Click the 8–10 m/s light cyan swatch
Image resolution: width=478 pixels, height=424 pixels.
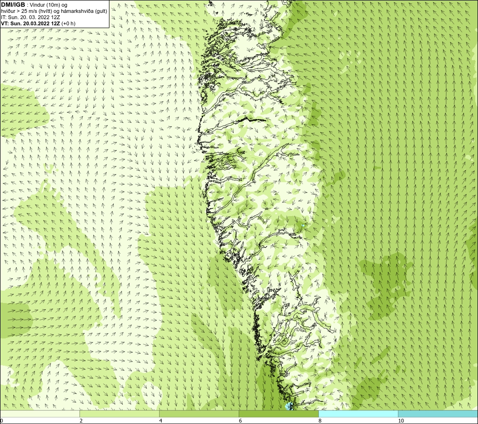[x=358, y=413]
